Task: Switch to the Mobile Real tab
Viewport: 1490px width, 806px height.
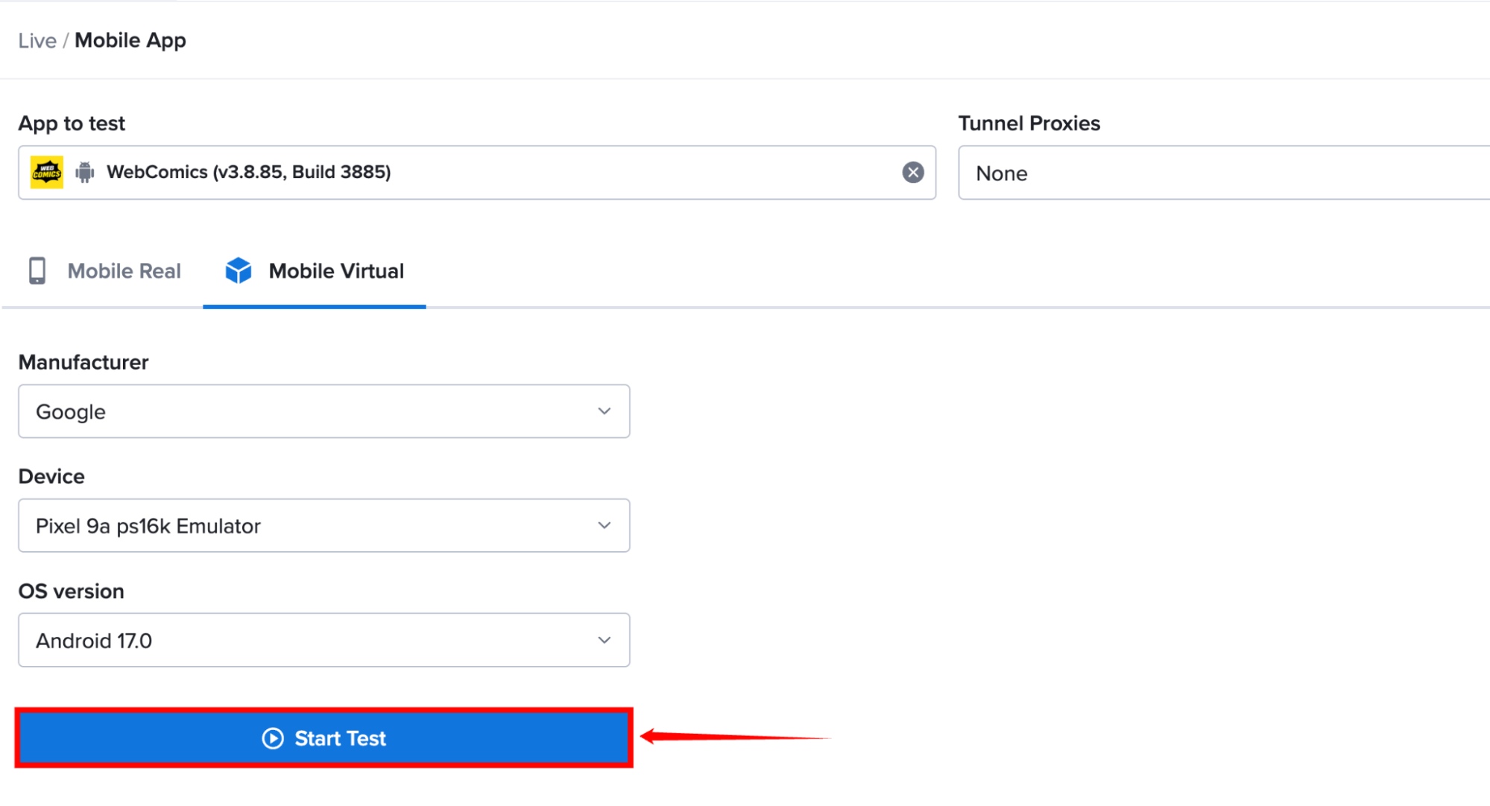Action: point(104,271)
